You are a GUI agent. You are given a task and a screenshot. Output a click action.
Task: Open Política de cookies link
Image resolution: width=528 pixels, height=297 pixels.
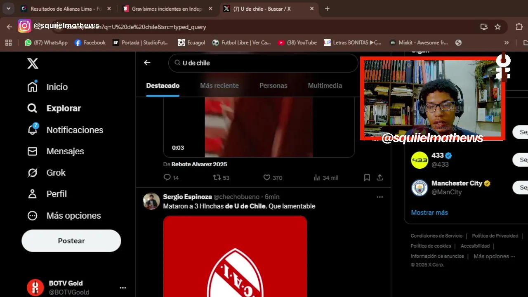point(431,246)
